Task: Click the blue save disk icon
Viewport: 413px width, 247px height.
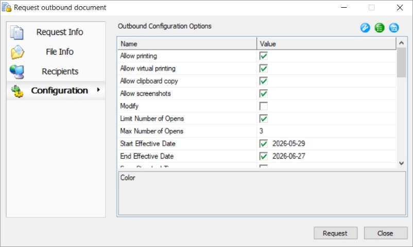Action: pyautogui.click(x=394, y=28)
